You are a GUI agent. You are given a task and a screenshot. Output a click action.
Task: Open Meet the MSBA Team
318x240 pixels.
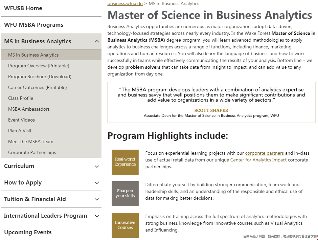[x=31, y=141]
